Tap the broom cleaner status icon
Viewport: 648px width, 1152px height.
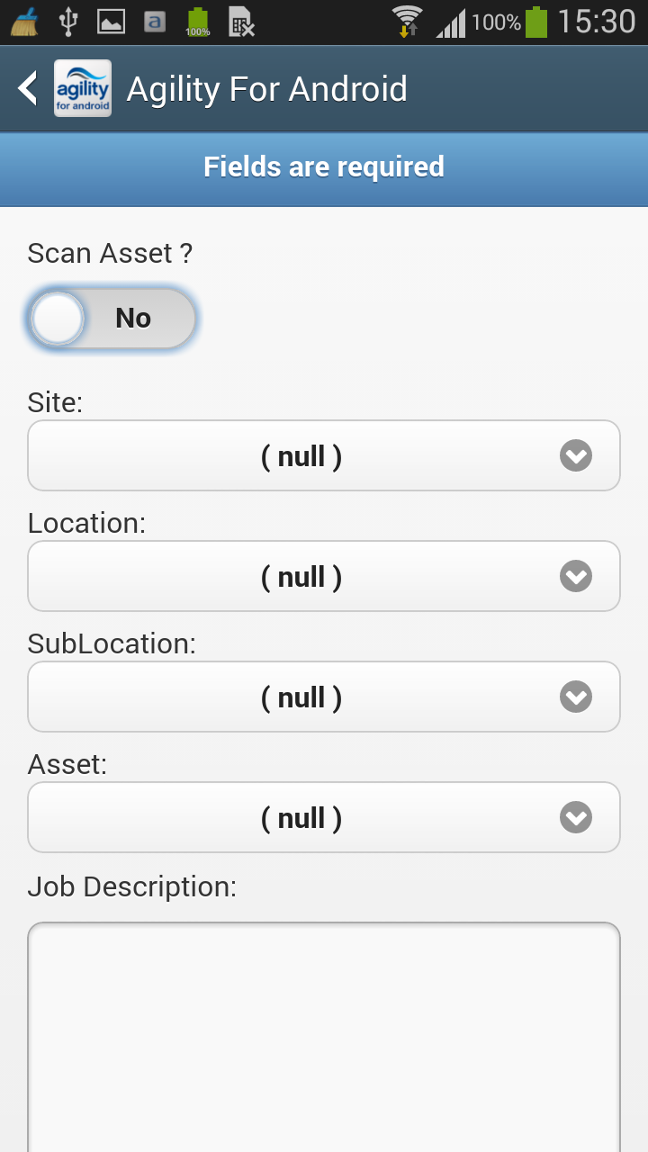[x=24, y=22]
